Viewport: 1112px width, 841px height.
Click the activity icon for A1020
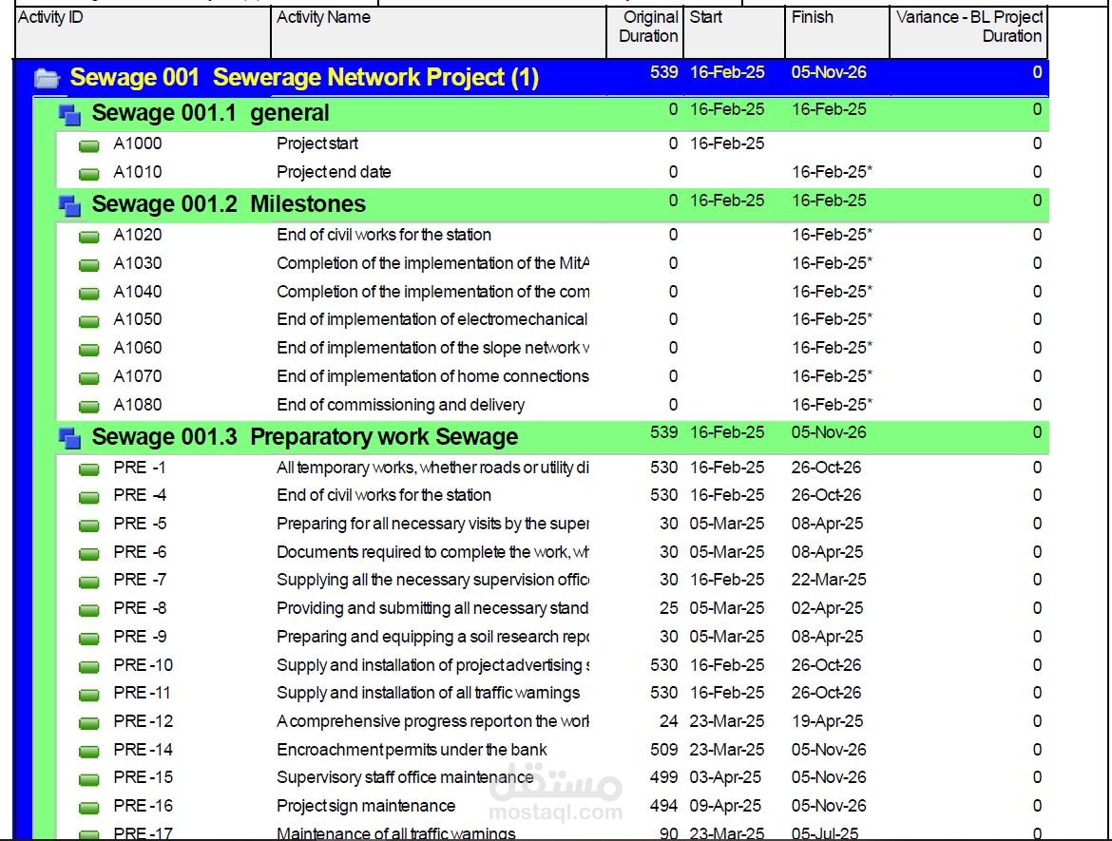point(88,237)
